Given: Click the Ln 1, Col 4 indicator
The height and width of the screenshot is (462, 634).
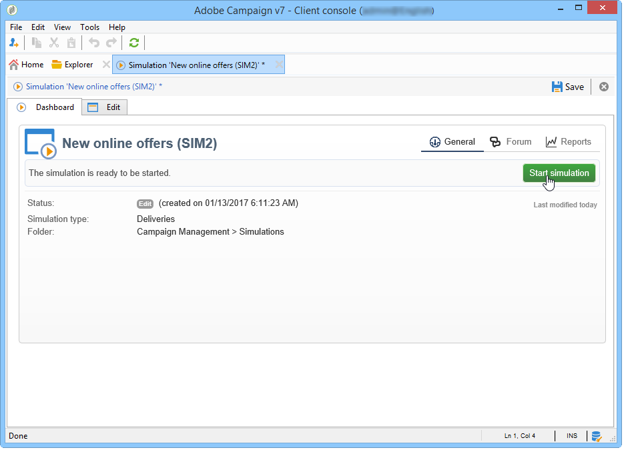Looking at the screenshot, I should point(520,436).
